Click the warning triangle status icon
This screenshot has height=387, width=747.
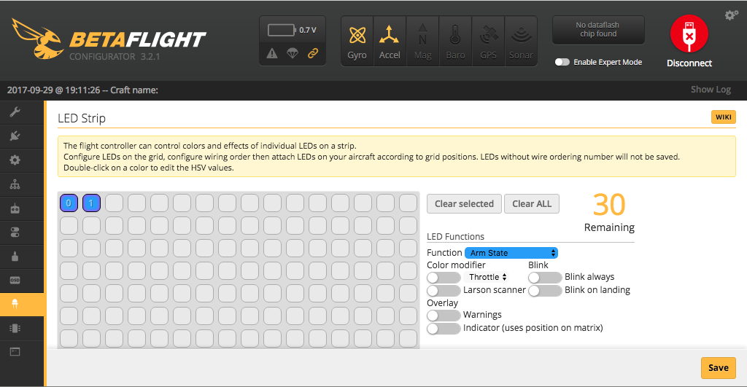(x=272, y=53)
